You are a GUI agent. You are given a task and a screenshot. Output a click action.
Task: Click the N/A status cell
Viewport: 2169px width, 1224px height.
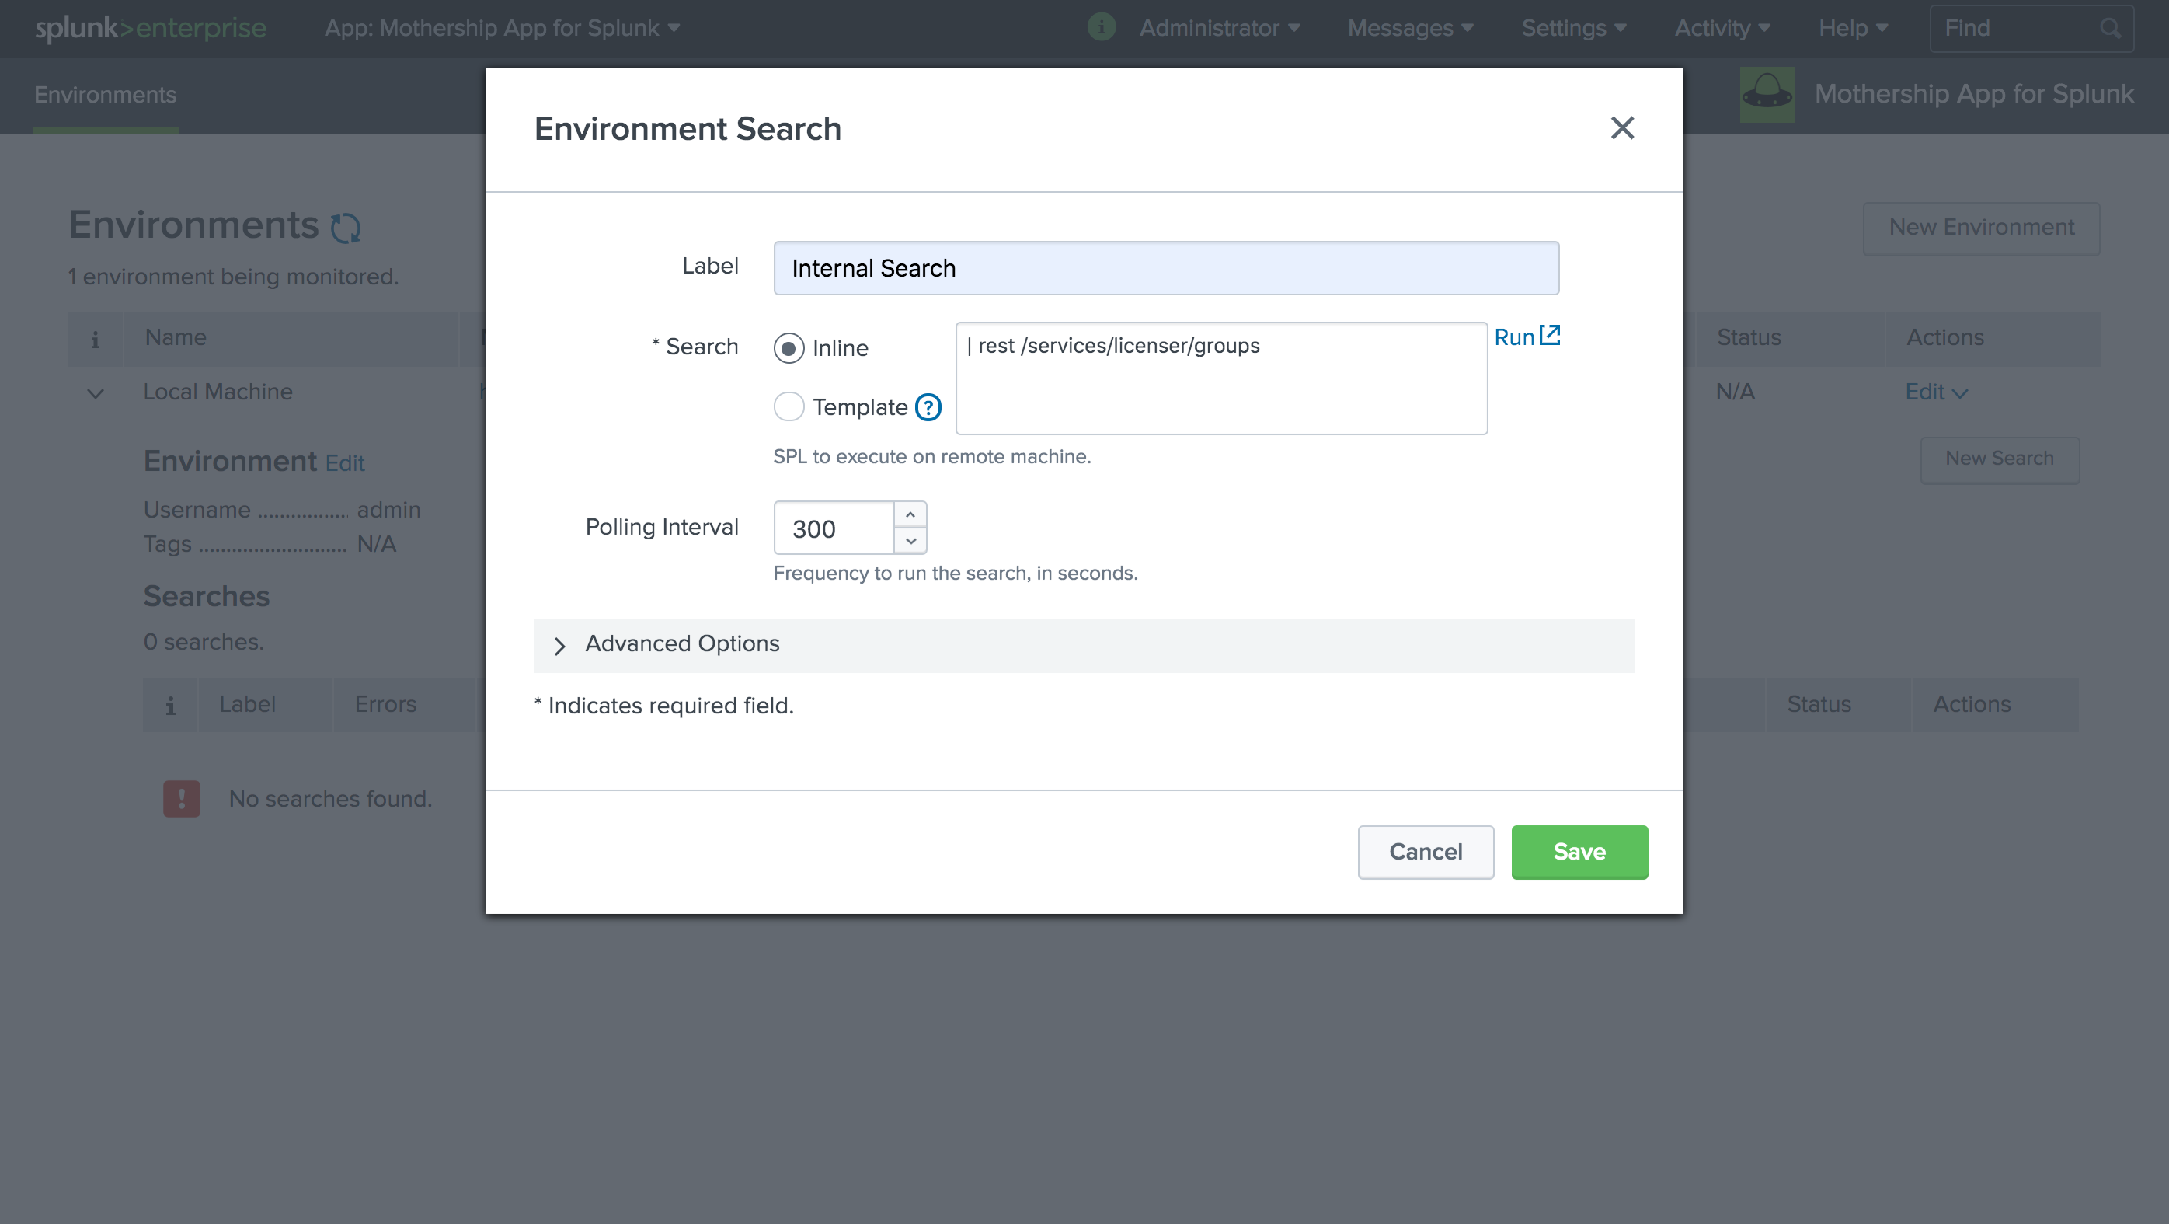pos(1735,392)
